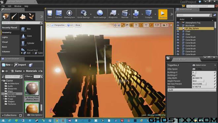
Task: Toggle visibility of first Chair actor
Action: [178, 31]
